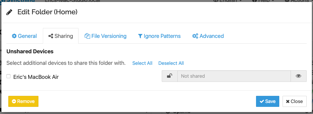Select the Sharing tab
The image size is (313, 114).
(x=61, y=36)
